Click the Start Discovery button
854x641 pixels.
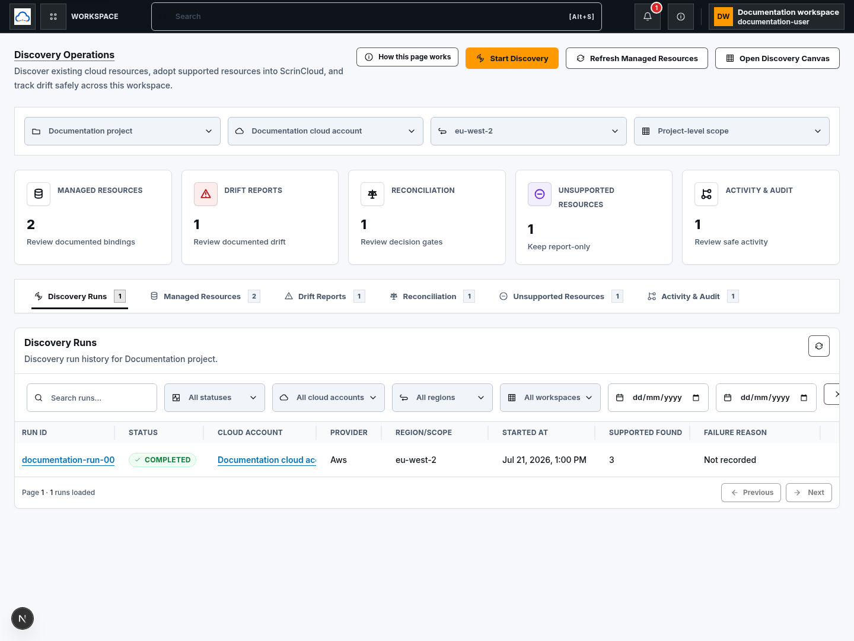coord(512,58)
